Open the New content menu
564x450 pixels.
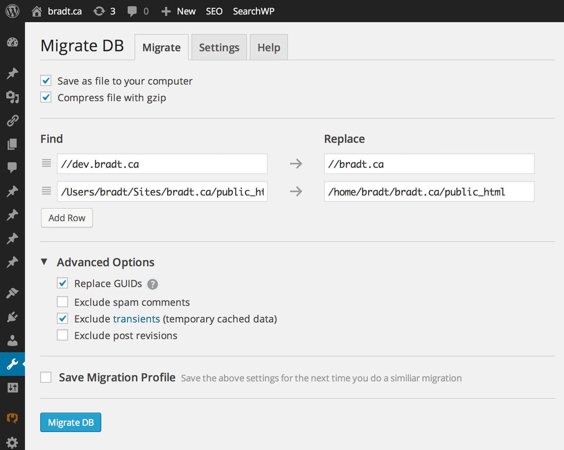179,11
